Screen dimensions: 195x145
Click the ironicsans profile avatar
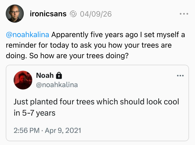(x=15, y=14)
